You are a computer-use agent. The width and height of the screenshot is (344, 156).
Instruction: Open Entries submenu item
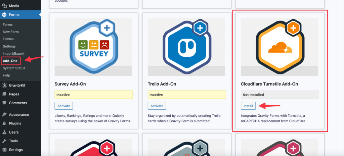[8, 39]
